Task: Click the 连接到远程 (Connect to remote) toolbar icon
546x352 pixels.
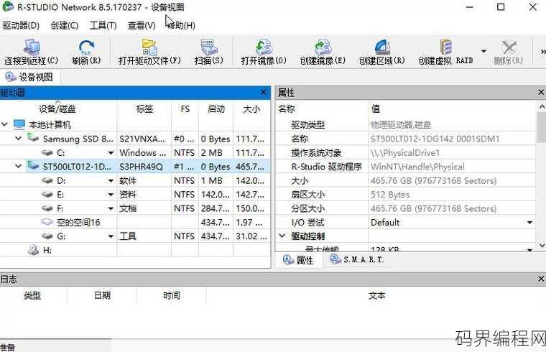Action: (32, 47)
